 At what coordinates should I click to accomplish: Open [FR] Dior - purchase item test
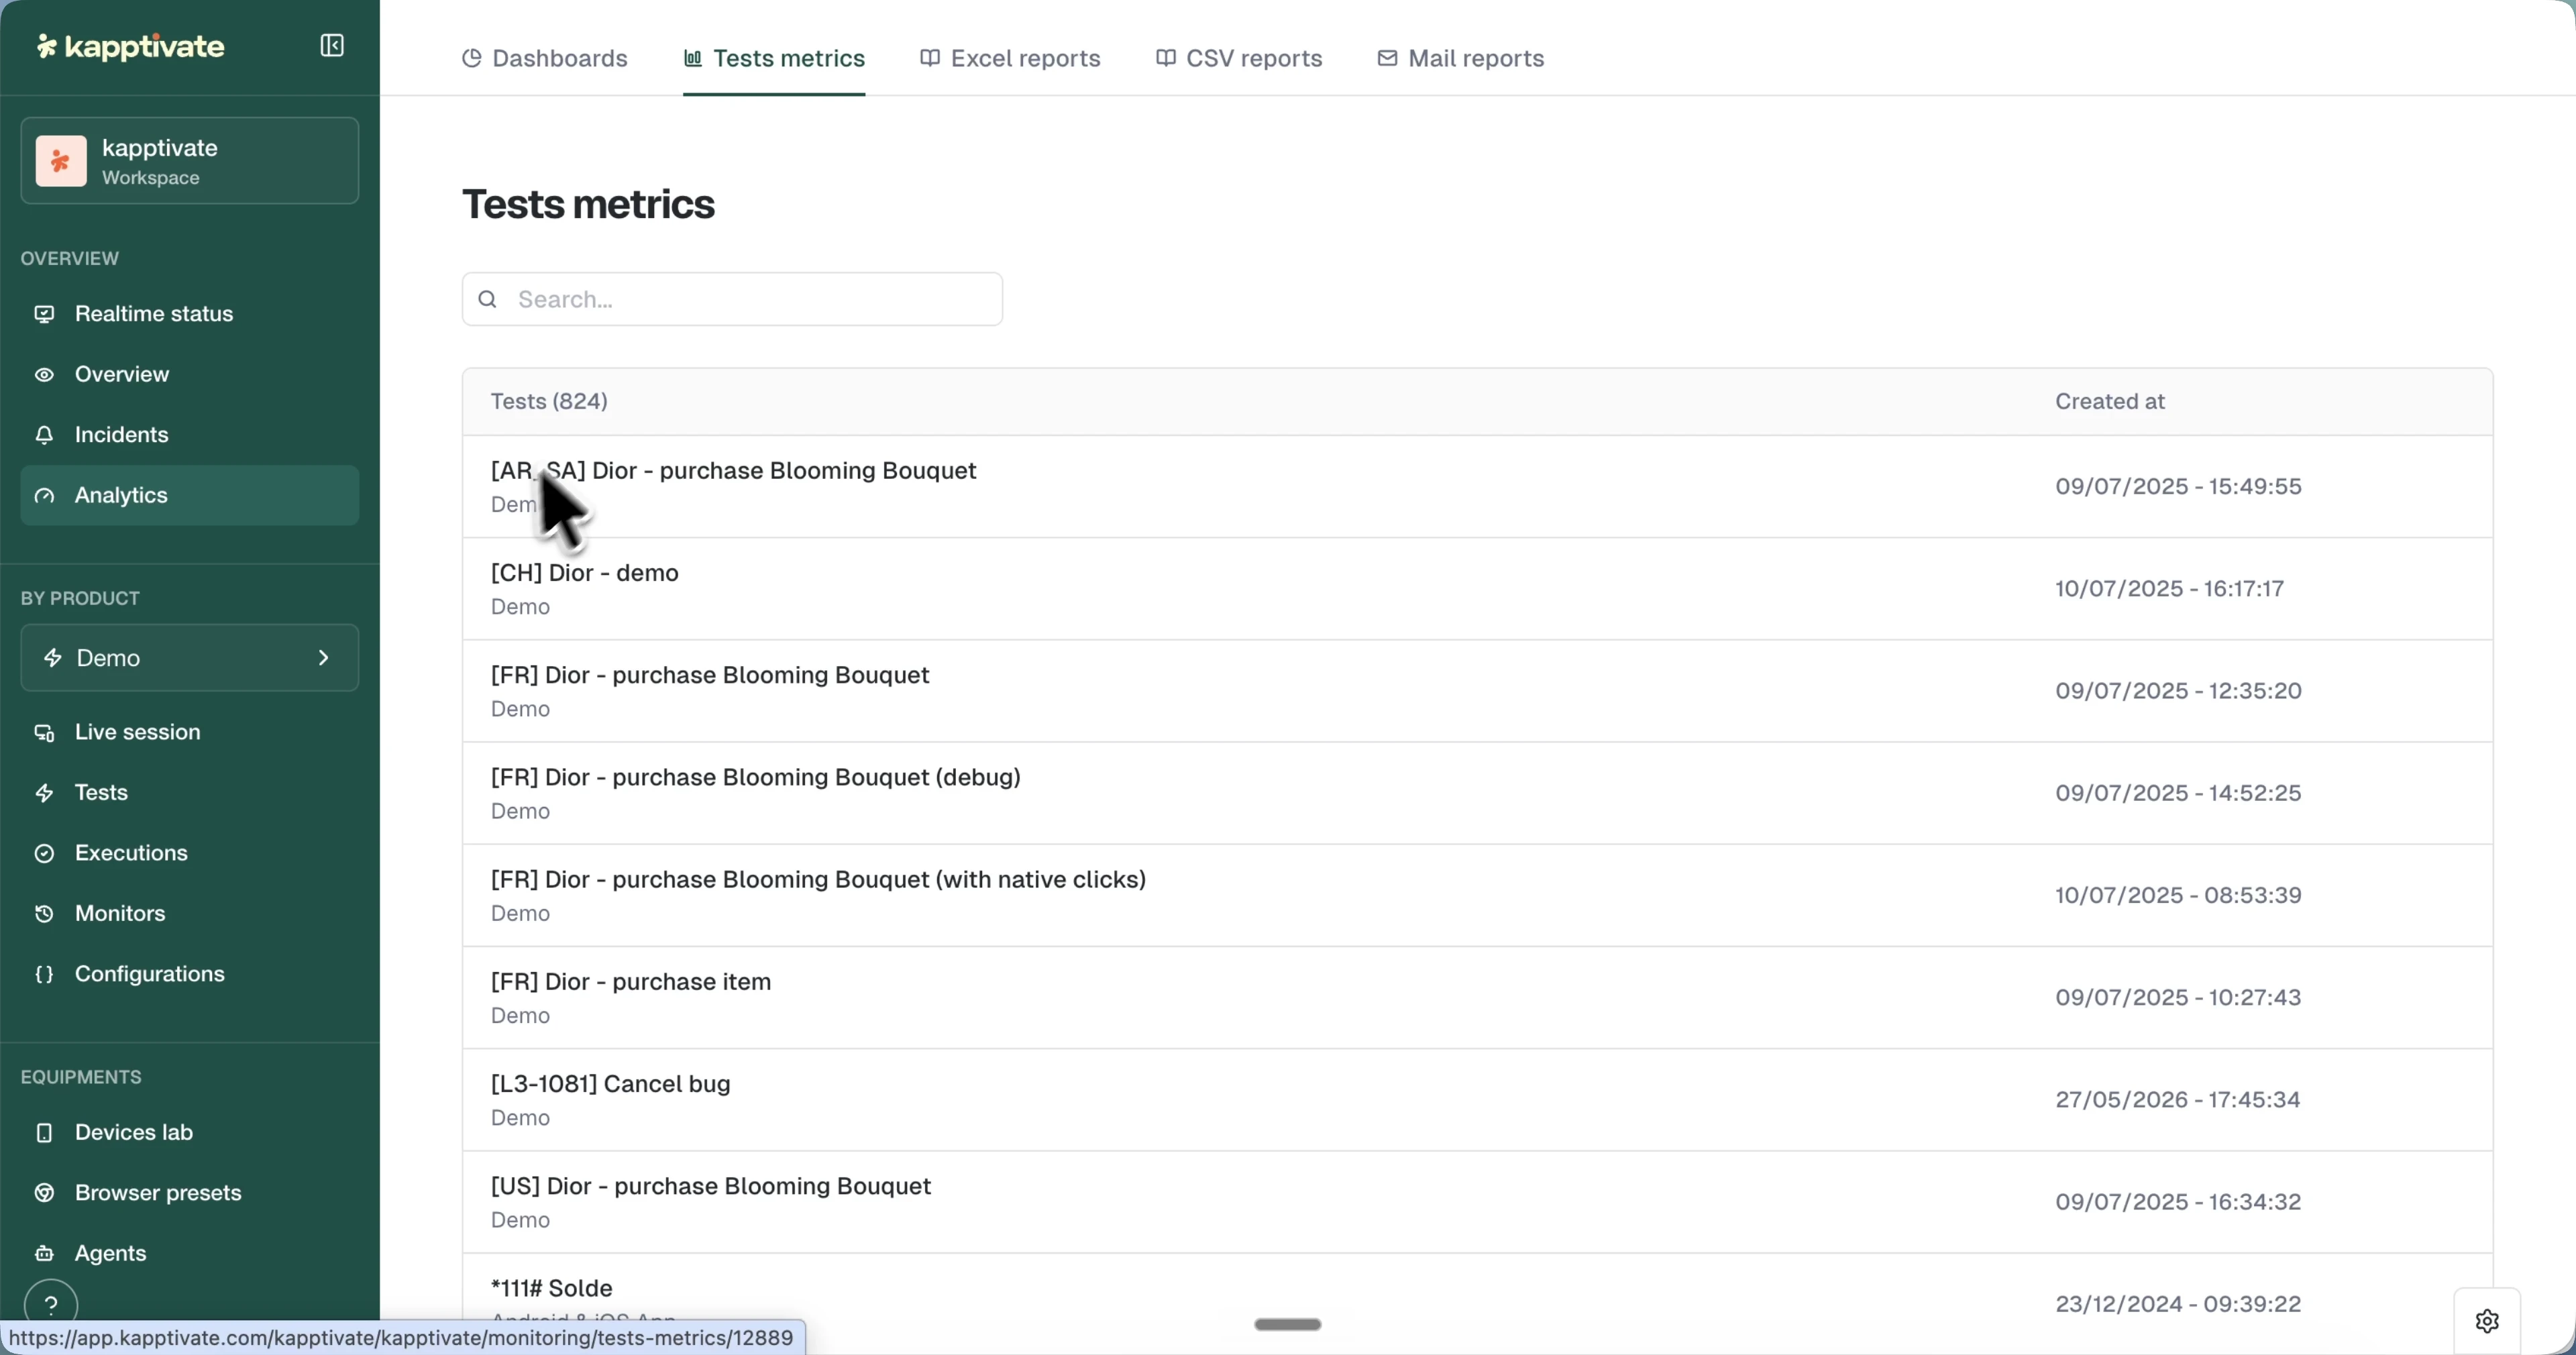coord(1477,998)
